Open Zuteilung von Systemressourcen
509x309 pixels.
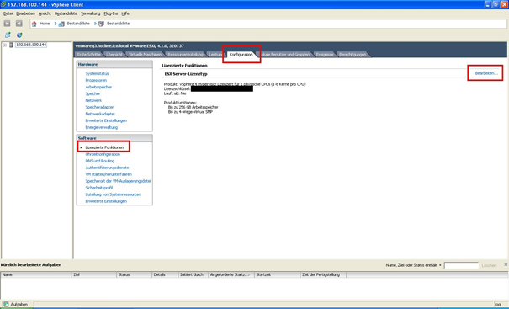click(114, 194)
